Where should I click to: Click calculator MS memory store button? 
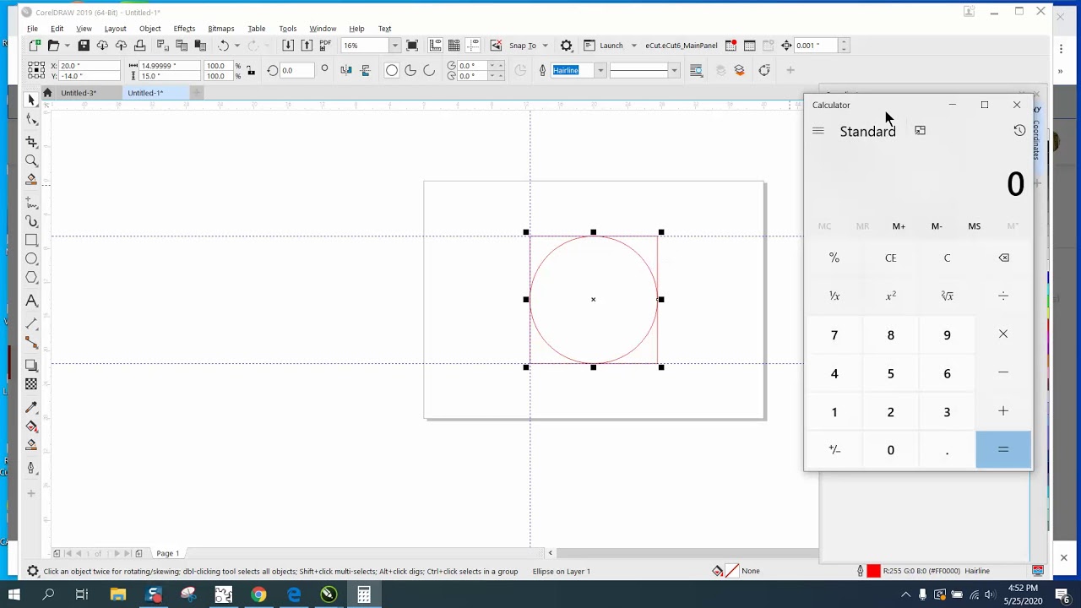point(974,226)
